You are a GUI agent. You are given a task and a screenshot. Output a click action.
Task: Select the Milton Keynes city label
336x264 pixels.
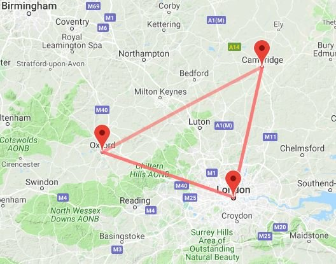(x=160, y=92)
